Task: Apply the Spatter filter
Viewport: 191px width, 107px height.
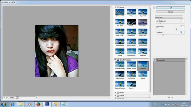Action: pyautogui.click(x=143, y=74)
